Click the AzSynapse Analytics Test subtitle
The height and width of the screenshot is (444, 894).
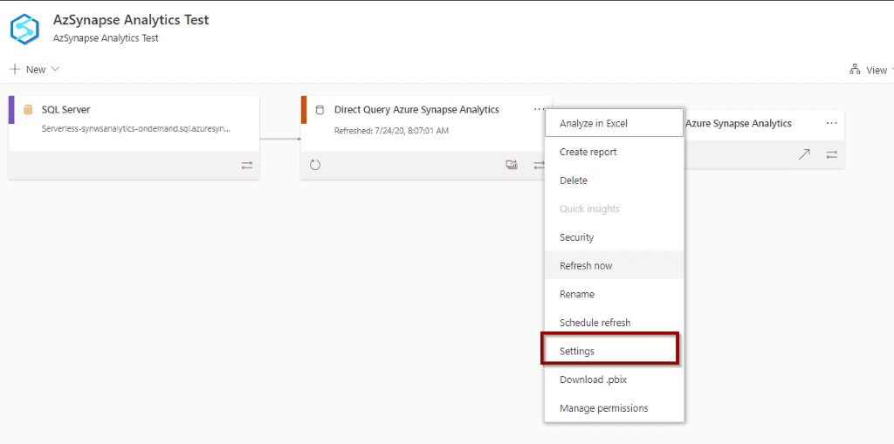coord(106,38)
